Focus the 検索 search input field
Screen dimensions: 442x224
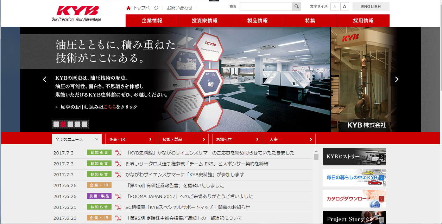pyautogui.click(x=266, y=6)
